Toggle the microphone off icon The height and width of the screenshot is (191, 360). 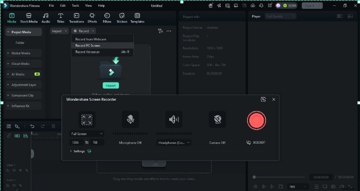pos(130,119)
